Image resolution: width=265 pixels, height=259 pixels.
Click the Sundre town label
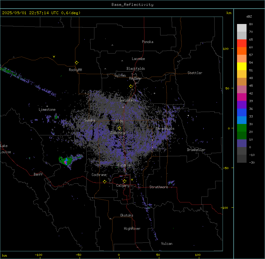(90, 120)
